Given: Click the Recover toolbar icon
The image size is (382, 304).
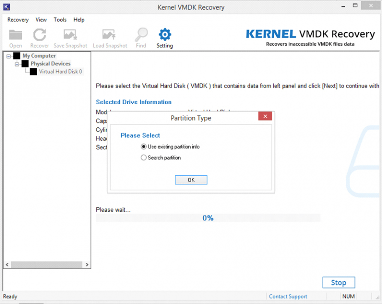Looking at the screenshot, I should (x=40, y=35).
